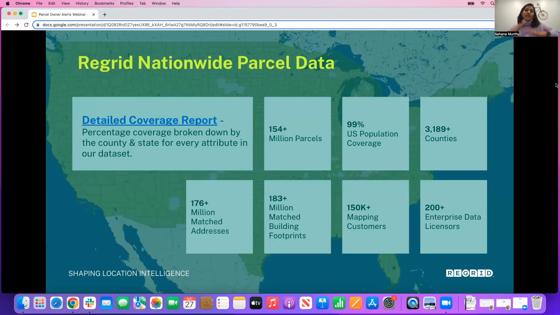This screenshot has width=560, height=315.
Task: Click the Regrid logo on the slide
Action: (x=470, y=273)
